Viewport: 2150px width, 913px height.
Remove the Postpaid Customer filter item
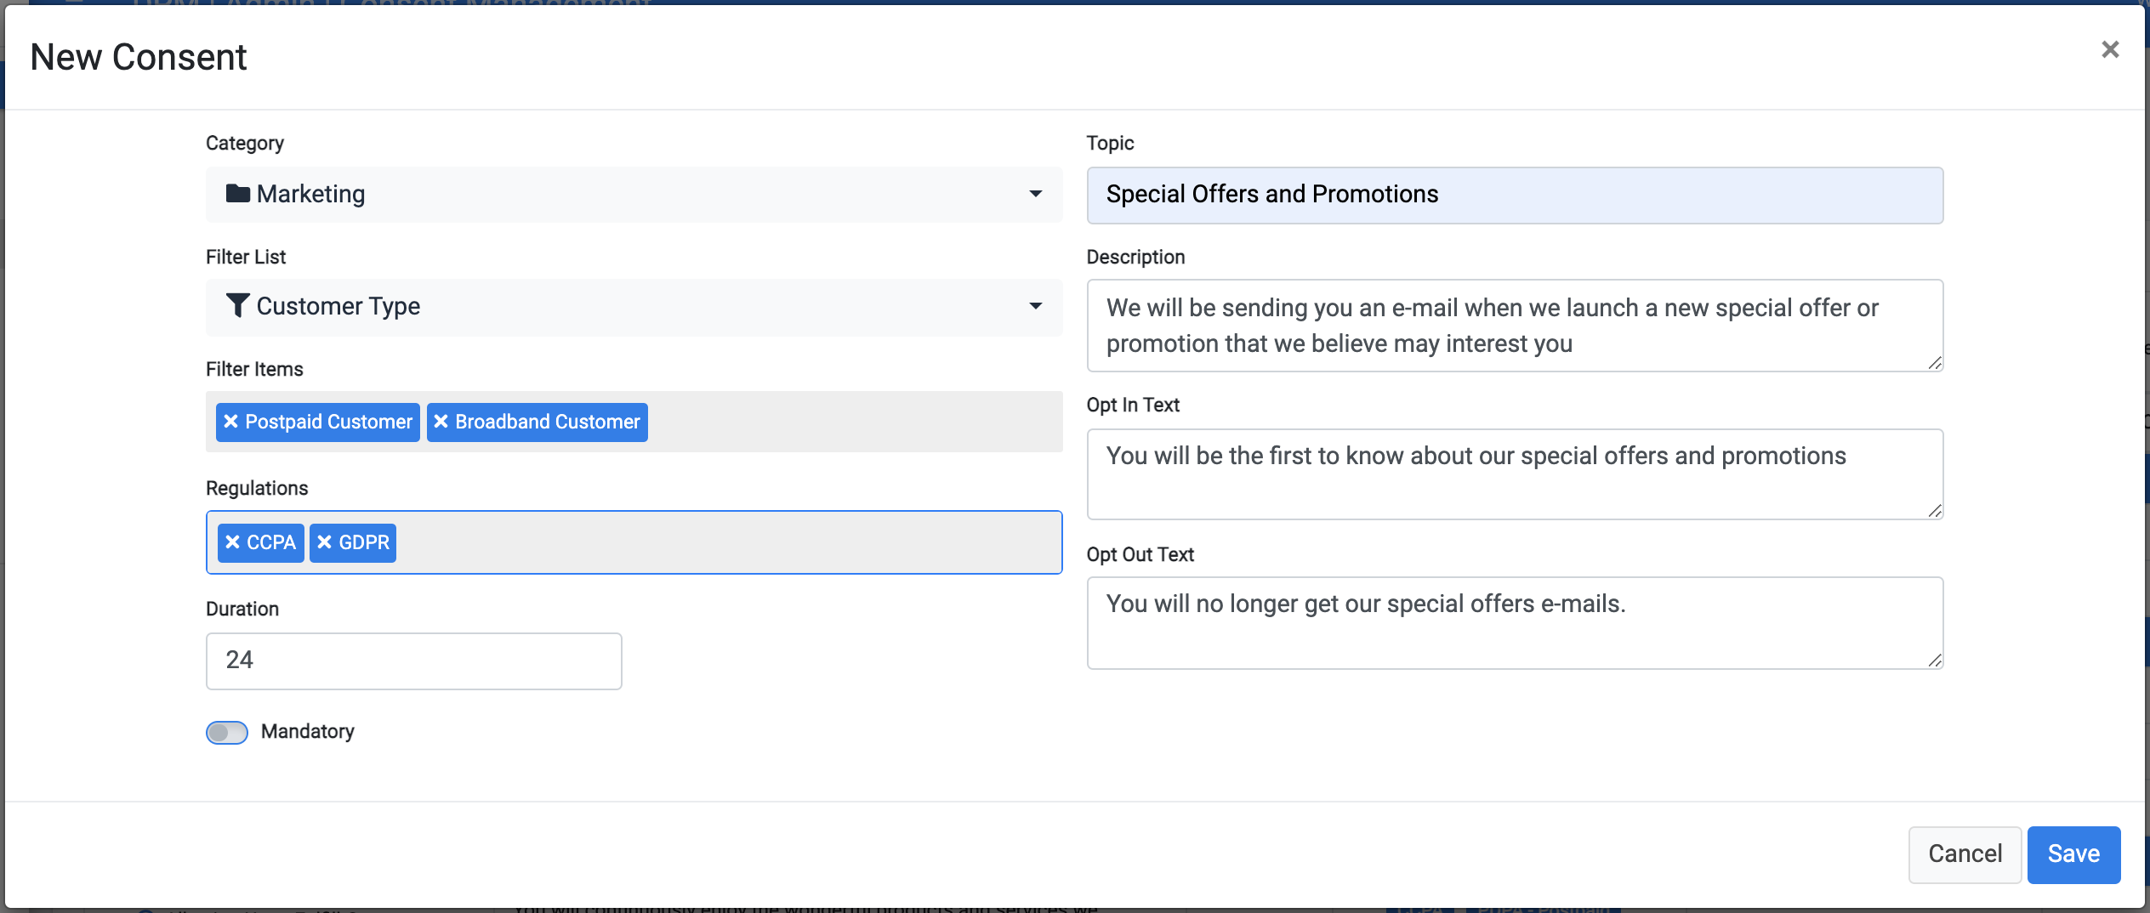[x=231, y=422]
